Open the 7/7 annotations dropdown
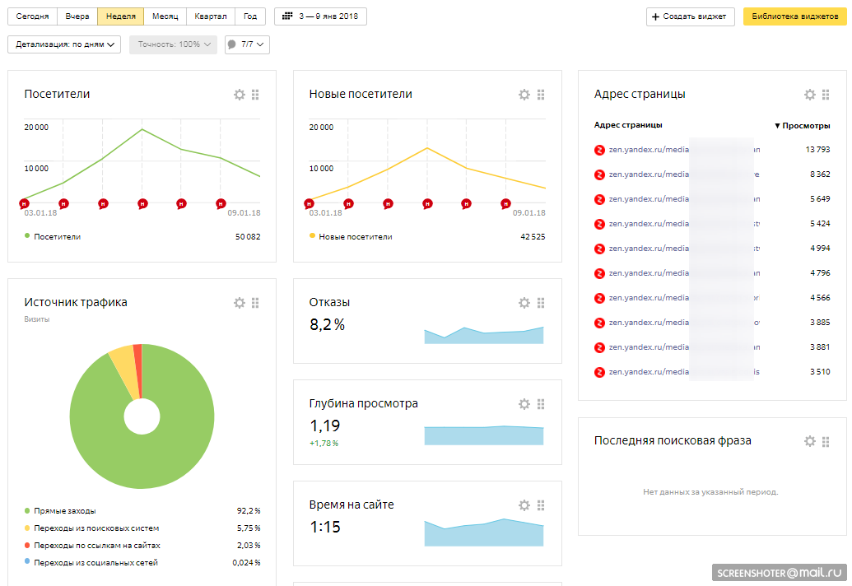This screenshot has width=852, height=586. pos(247,44)
